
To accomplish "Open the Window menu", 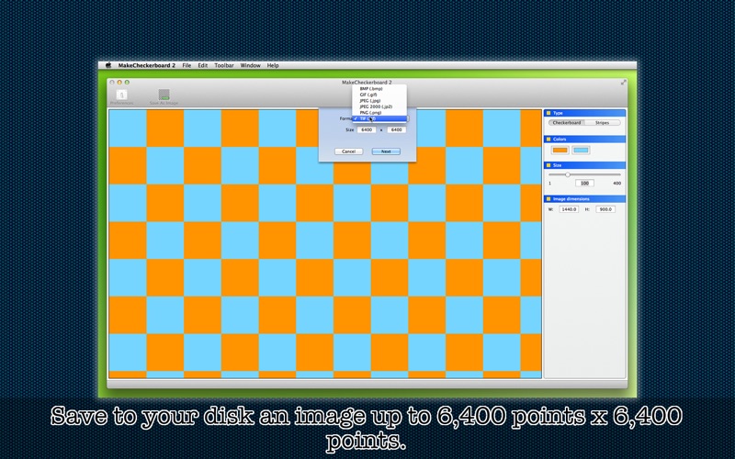I will coord(250,65).
